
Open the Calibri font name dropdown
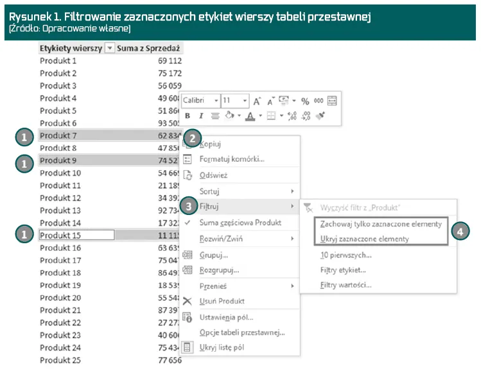click(x=215, y=101)
